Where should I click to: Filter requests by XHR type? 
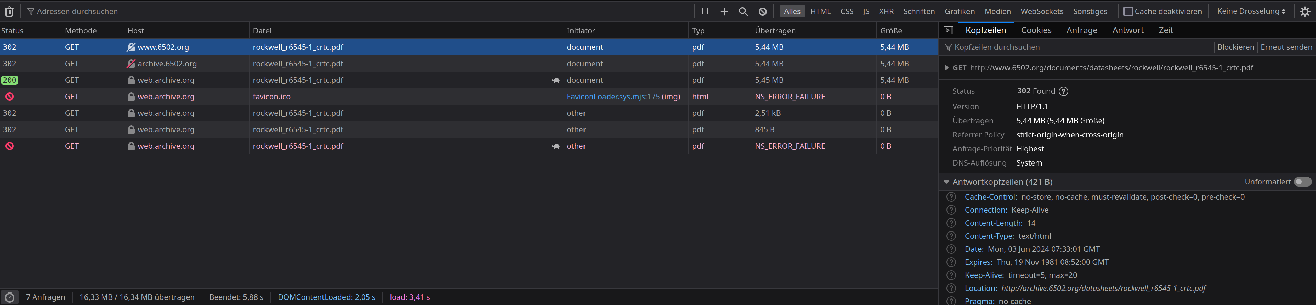pos(886,11)
